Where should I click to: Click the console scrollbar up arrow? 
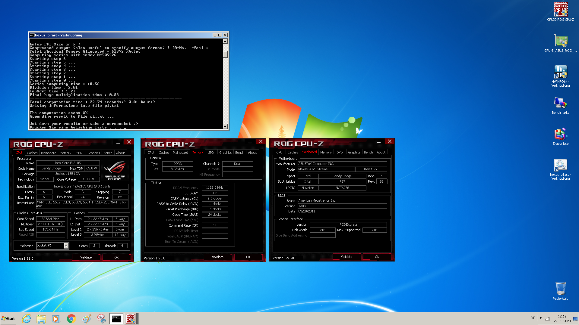tap(225, 41)
